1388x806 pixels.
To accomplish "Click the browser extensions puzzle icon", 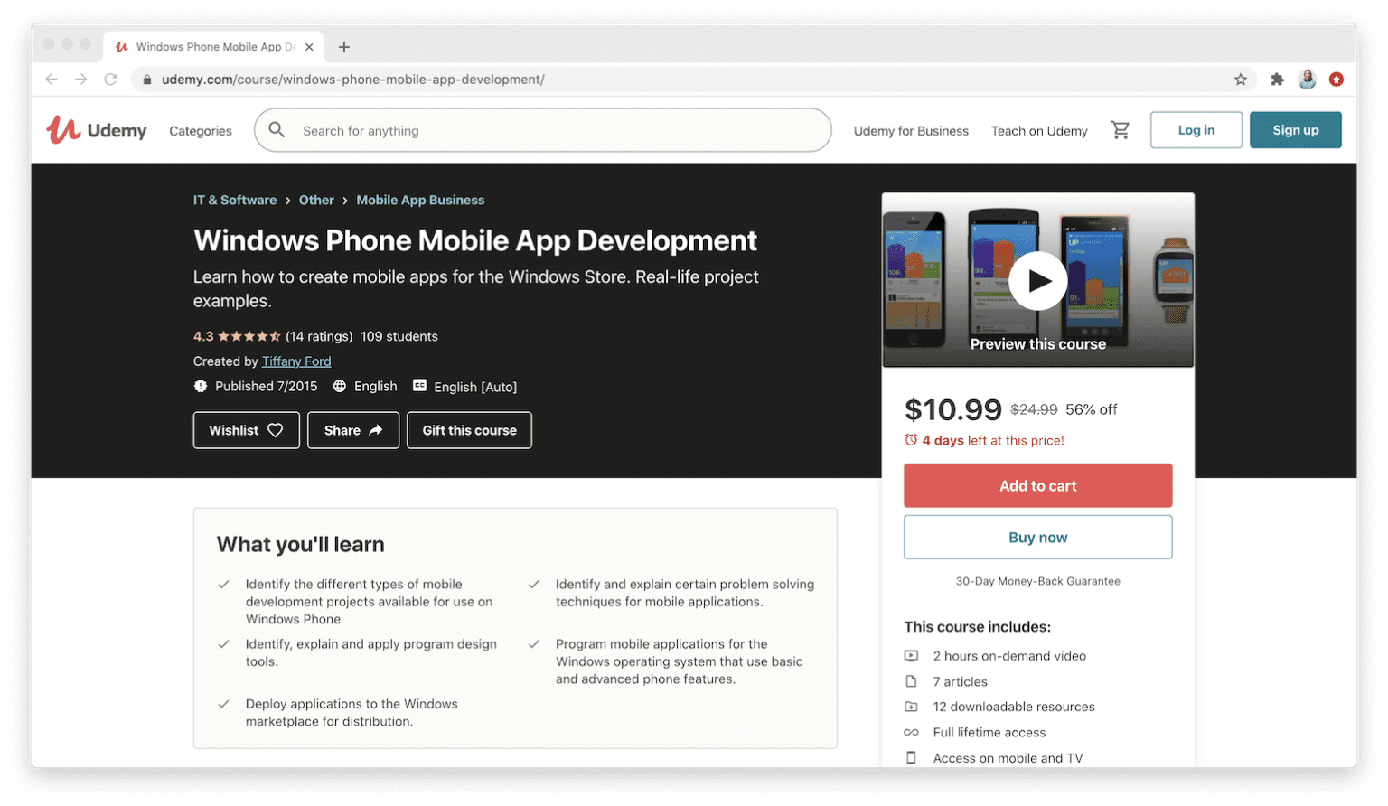I will (1278, 80).
